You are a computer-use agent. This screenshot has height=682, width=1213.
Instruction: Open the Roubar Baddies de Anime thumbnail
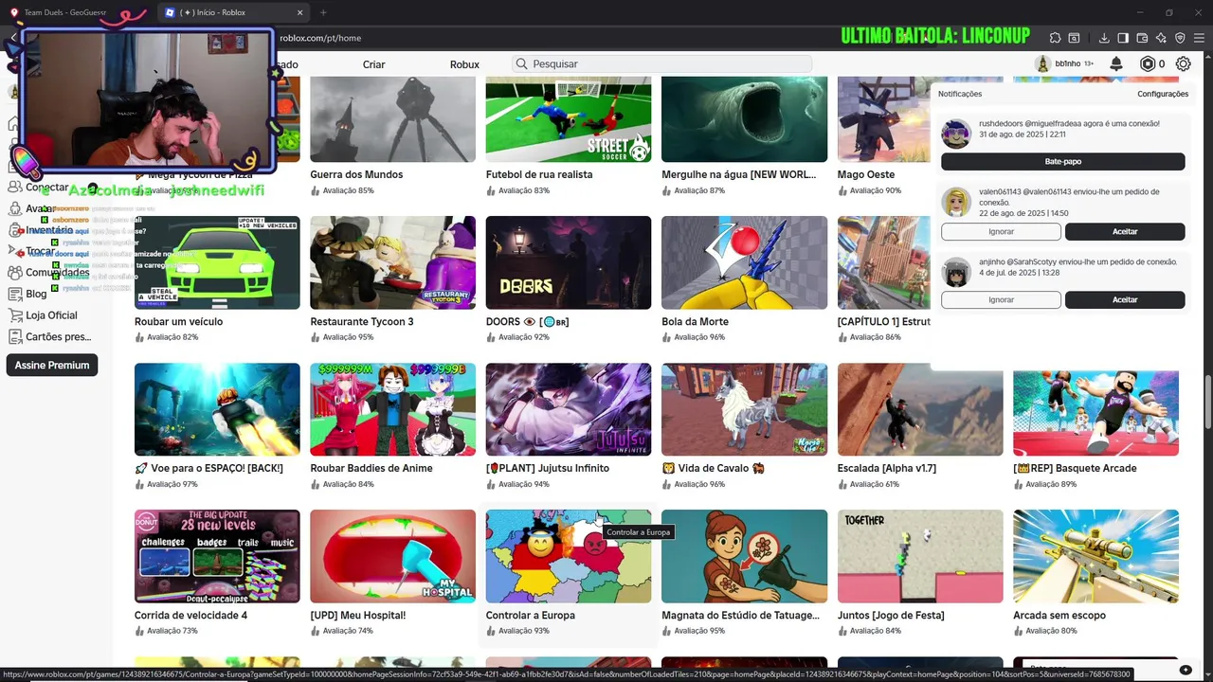tap(392, 409)
